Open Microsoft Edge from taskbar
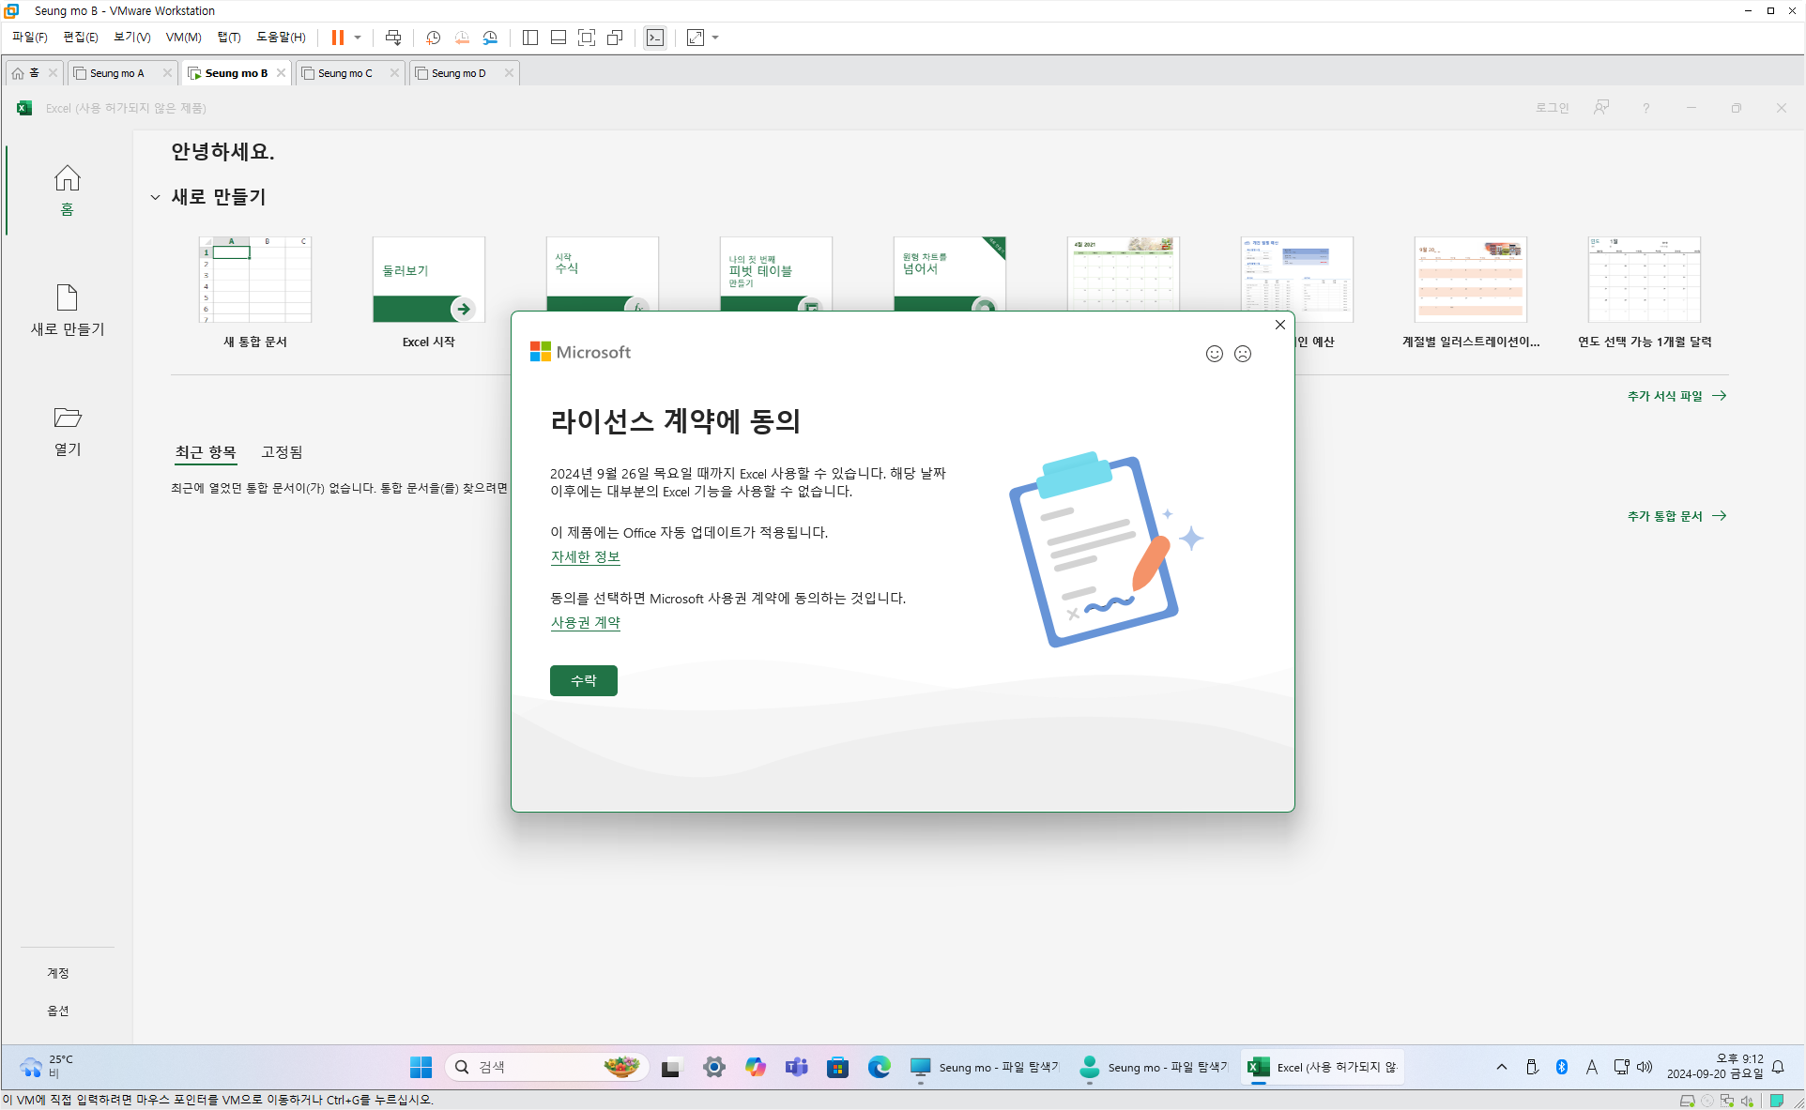Viewport: 1806px width, 1110px height. point(879,1067)
